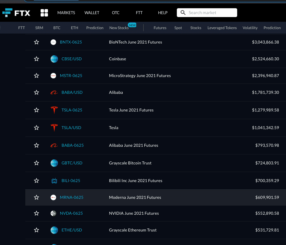Screen dimensions: 286x245
Task: Click the globe icon beside ETHE/USD
Action: 54,230
